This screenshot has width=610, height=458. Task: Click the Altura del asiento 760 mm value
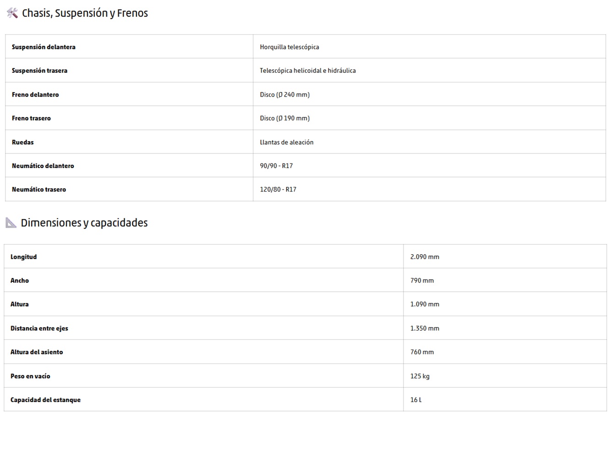422,352
